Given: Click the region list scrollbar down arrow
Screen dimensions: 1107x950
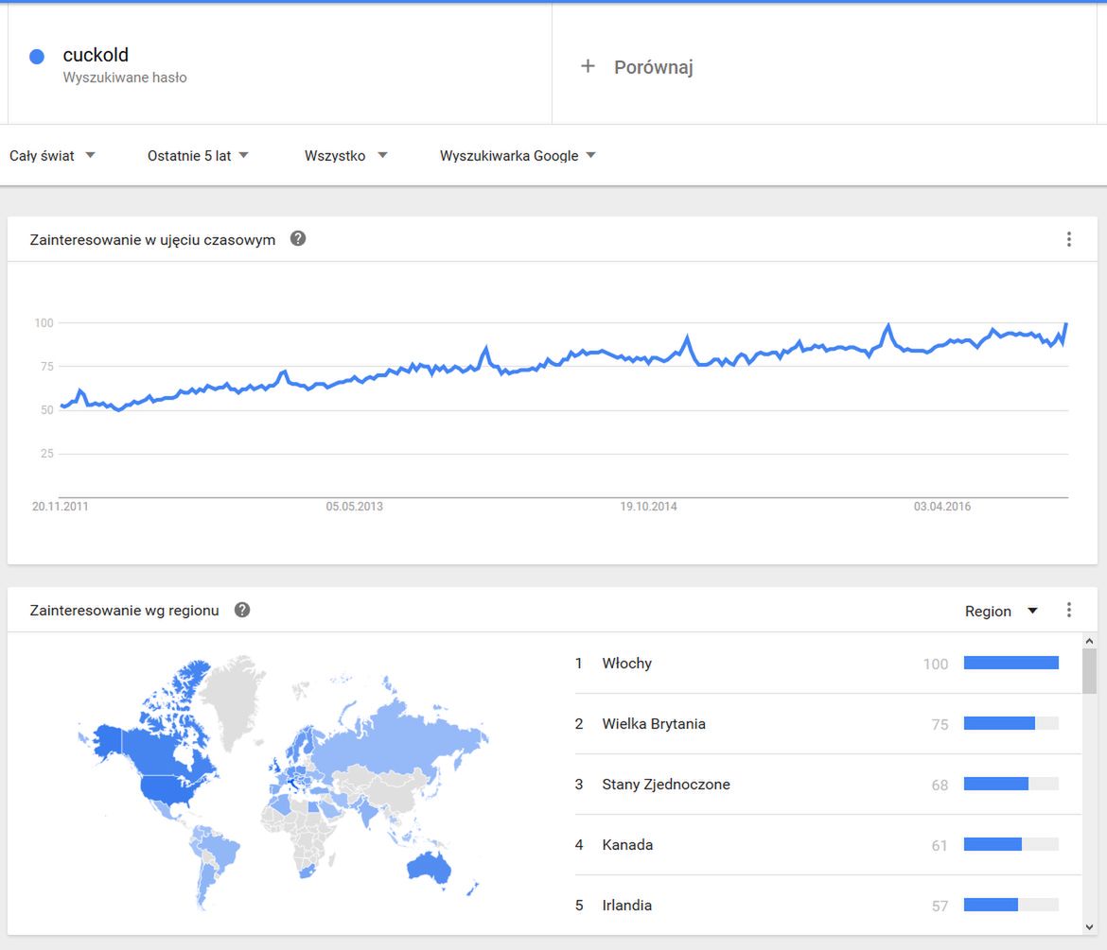Looking at the screenshot, I should coord(1090,927).
